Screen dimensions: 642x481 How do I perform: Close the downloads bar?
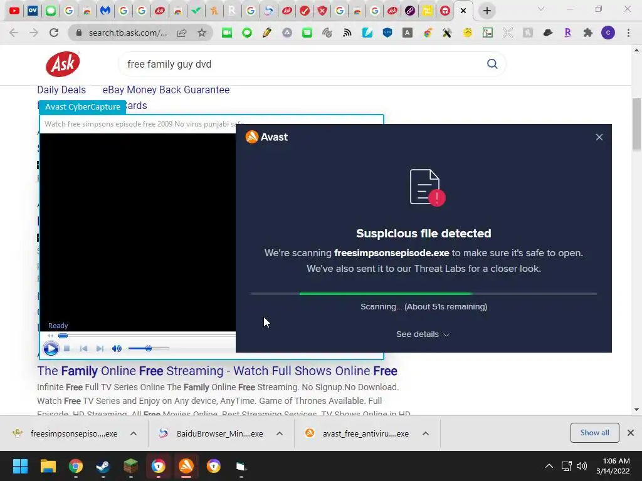(631, 433)
